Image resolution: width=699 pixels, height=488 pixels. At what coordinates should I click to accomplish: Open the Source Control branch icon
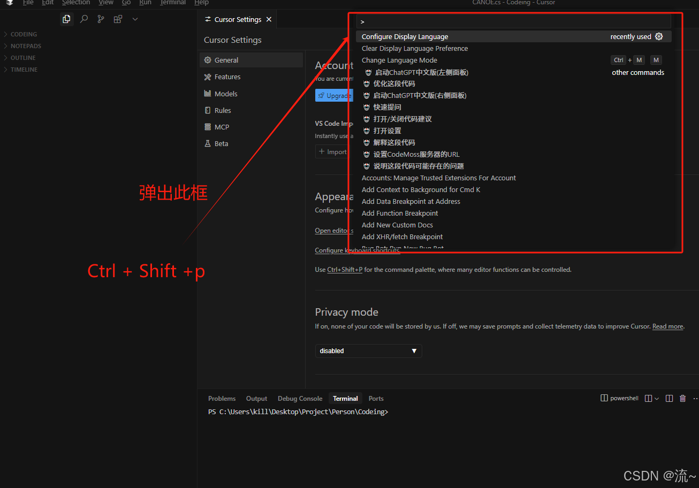tap(101, 19)
